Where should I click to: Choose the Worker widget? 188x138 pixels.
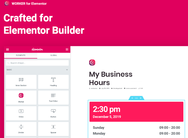pos(21,97)
